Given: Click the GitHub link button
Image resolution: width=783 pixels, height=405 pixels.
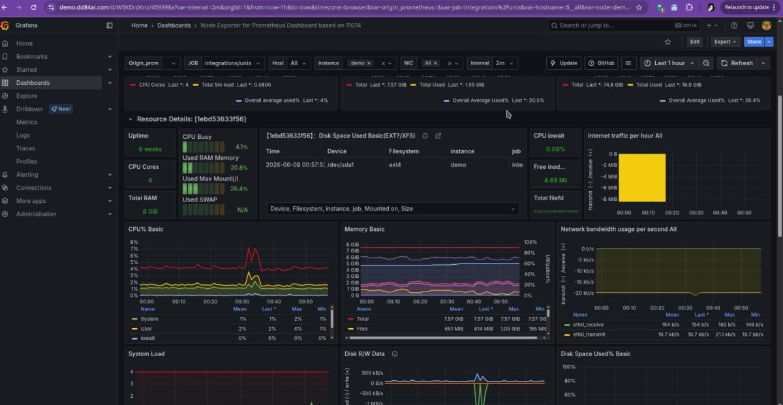Looking at the screenshot, I should click(x=601, y=63).
